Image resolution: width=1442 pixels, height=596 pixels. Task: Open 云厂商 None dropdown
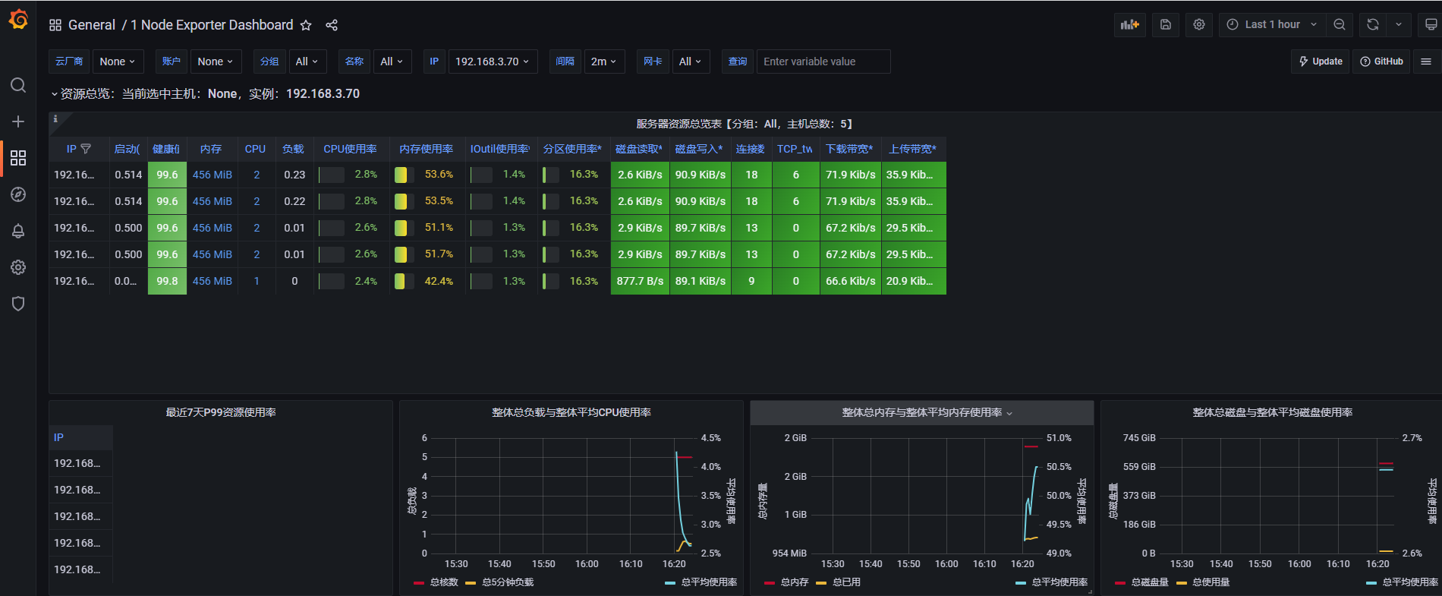click(x=118, y=61)
